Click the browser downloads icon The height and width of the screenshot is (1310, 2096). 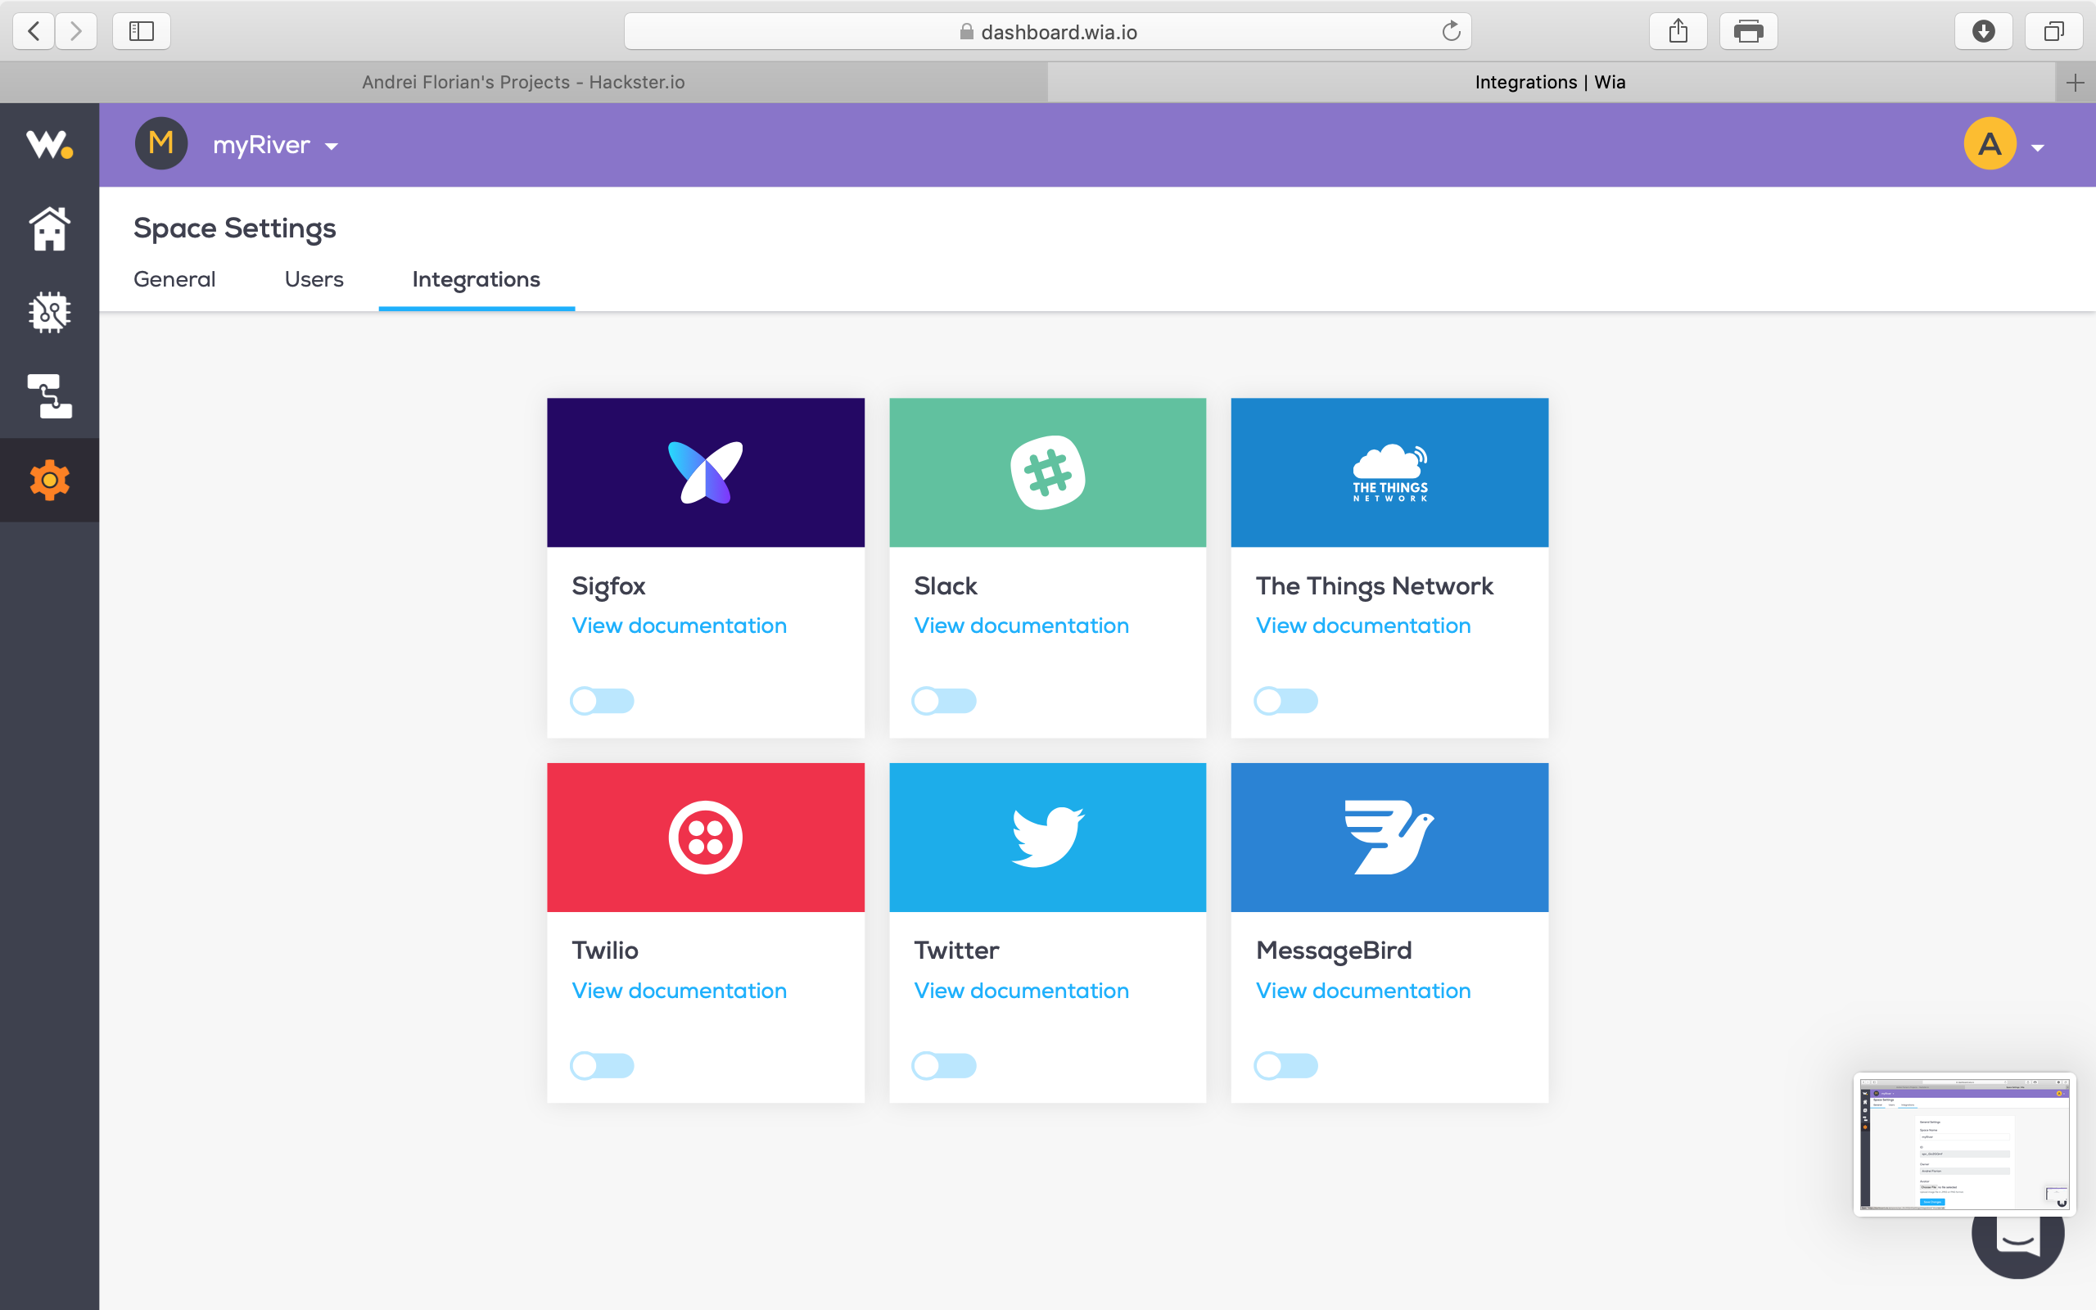click(x=1982, y=32)
